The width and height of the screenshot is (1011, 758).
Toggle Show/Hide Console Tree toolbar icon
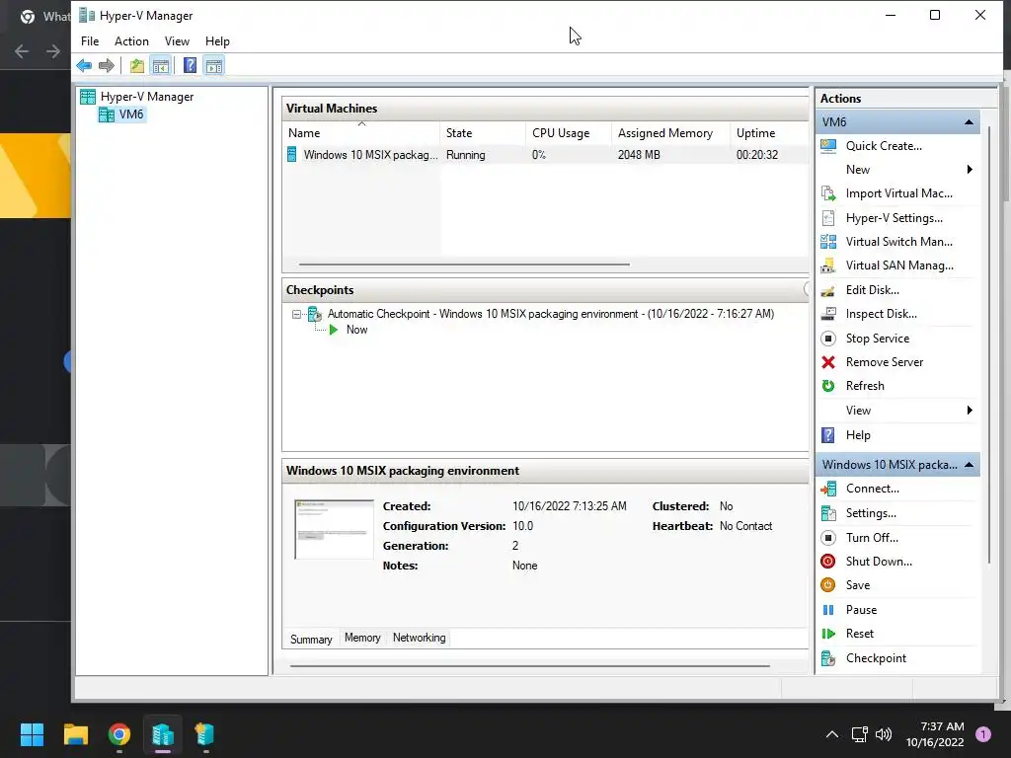point(161,66)
